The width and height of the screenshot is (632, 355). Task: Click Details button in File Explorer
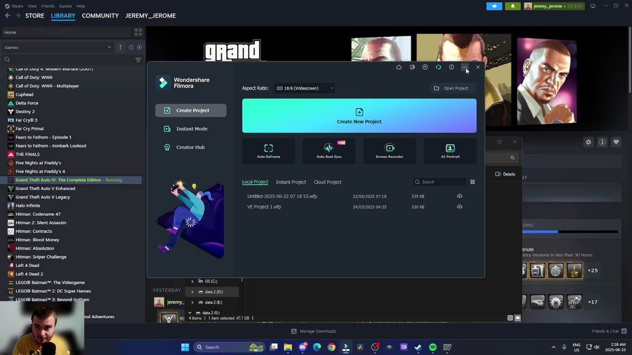[505, 174]
